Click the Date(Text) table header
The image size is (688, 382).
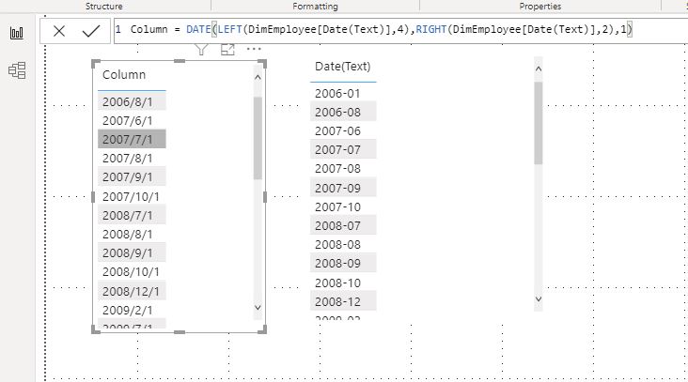click(343, 67)
